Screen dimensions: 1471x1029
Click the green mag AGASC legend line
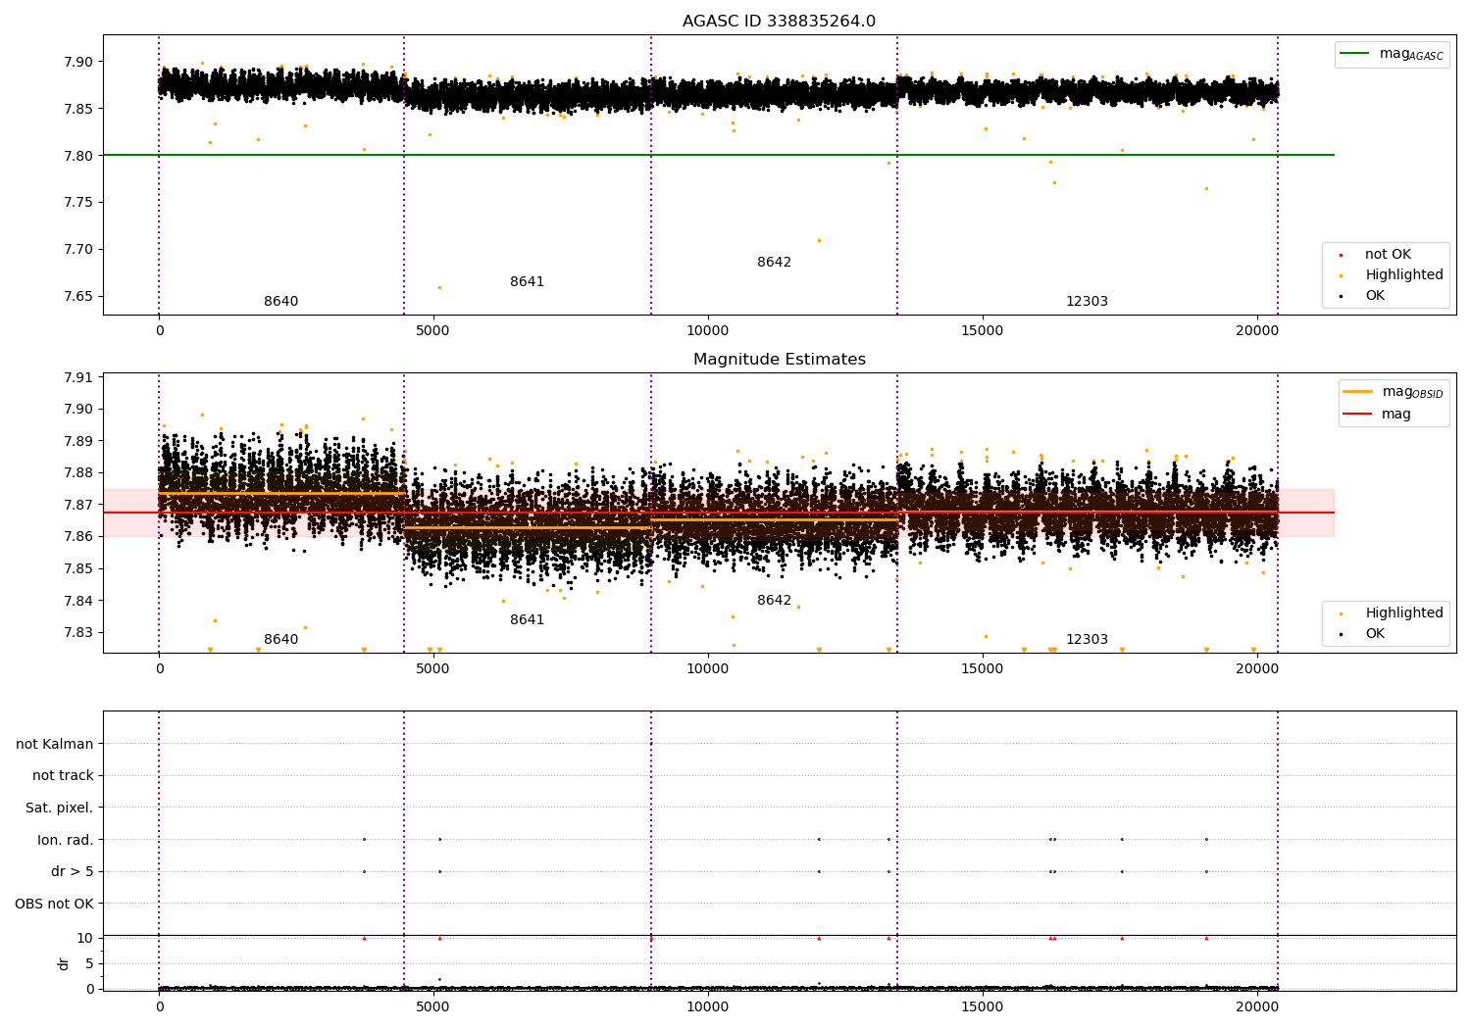[1357, 54]
